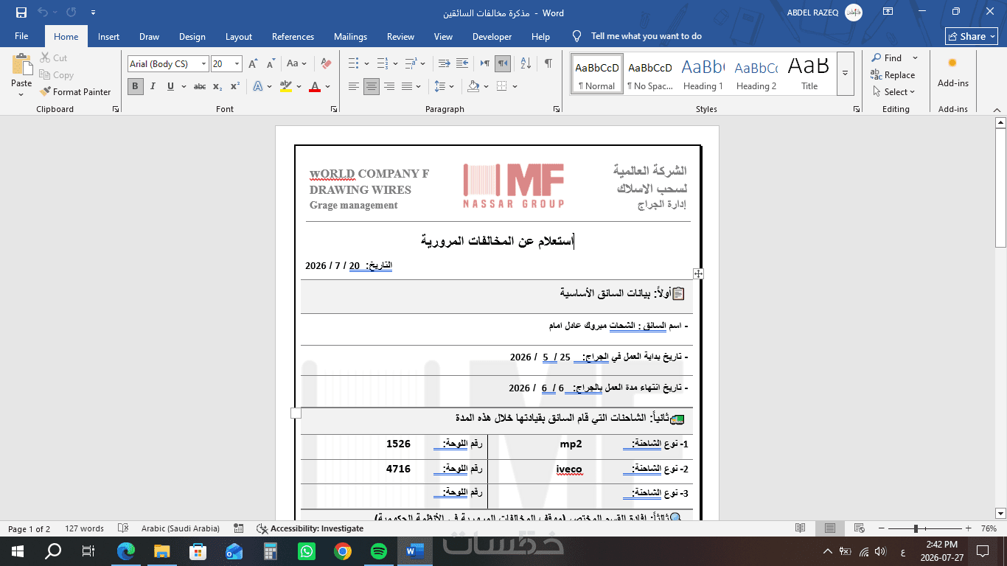Switch to left-to-right text direction

pos(485,64)
